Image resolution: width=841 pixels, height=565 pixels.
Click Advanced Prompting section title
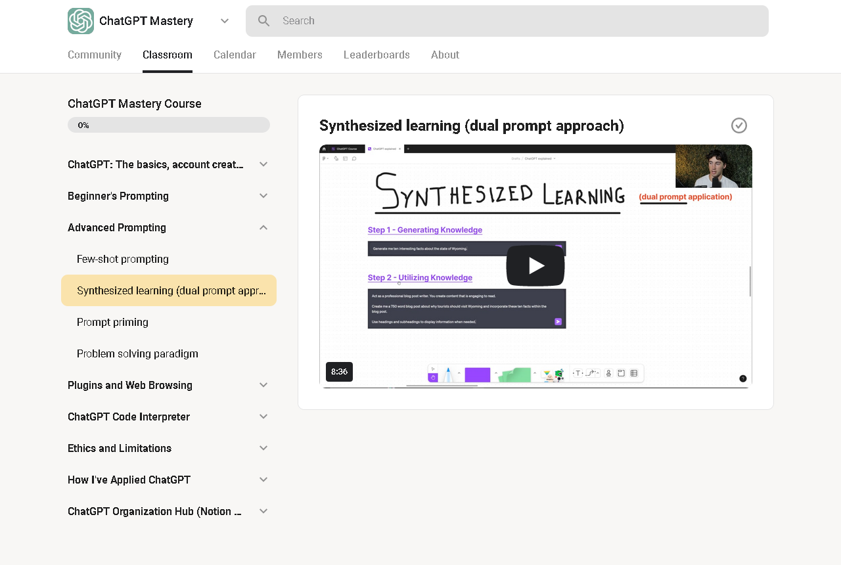point(117,227)
